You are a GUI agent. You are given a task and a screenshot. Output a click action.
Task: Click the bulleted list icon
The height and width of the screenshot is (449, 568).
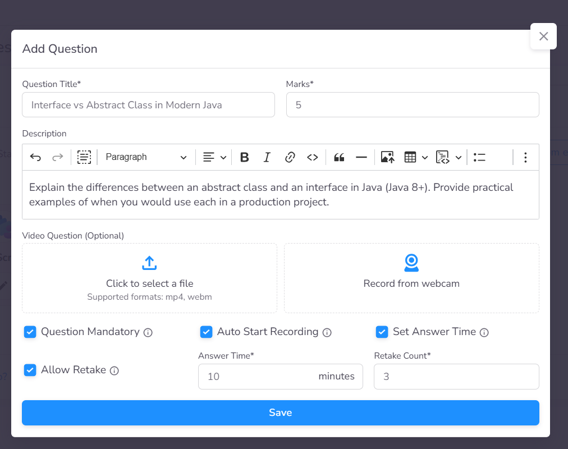click(x=479, y=157)
